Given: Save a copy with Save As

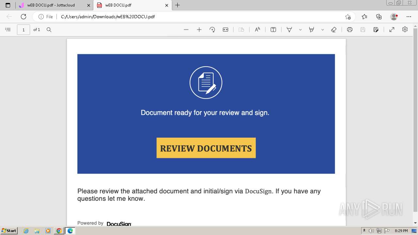Looking at the screenshot, I should point(376,30).
